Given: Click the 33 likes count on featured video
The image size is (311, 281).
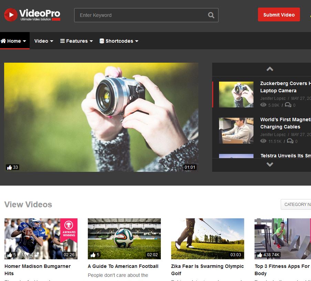Looking at the screenshot, I should (15, 167).
